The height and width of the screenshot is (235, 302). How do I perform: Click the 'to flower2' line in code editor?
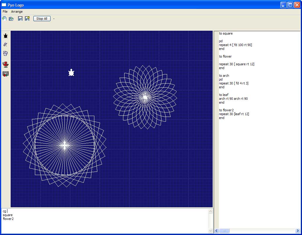226,110
